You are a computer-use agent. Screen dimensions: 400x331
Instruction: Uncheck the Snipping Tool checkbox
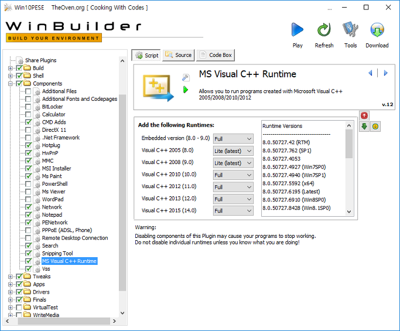click(28, 254)
